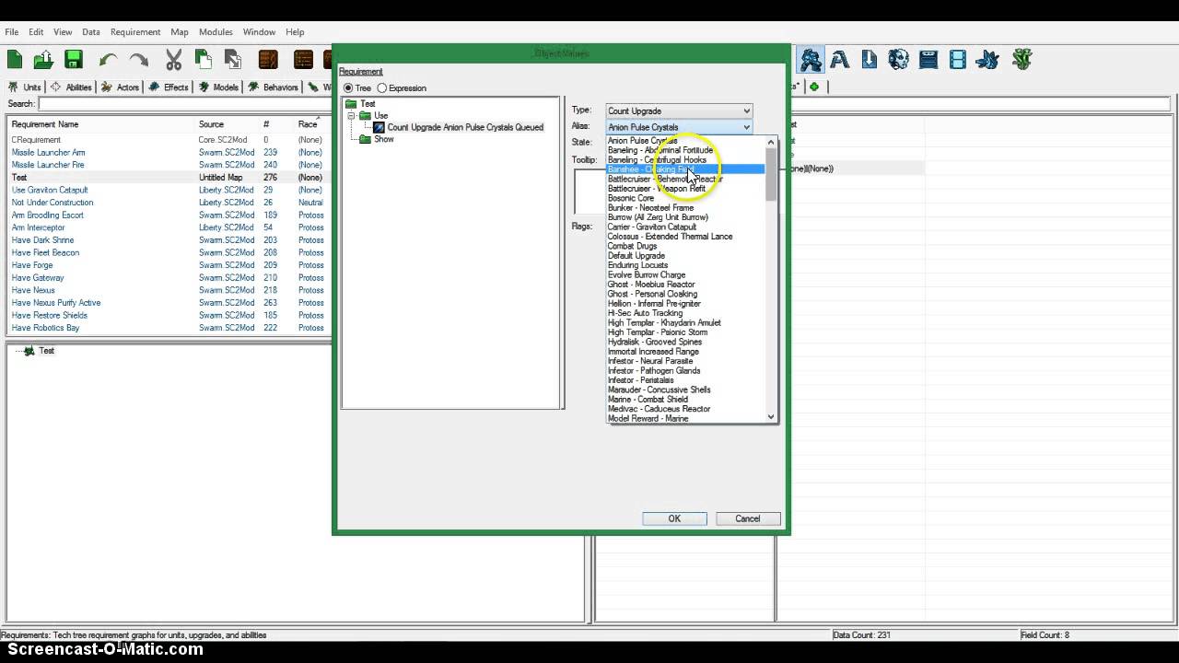
Task: Click the Paste icon beside Copy
Action: 233,60
